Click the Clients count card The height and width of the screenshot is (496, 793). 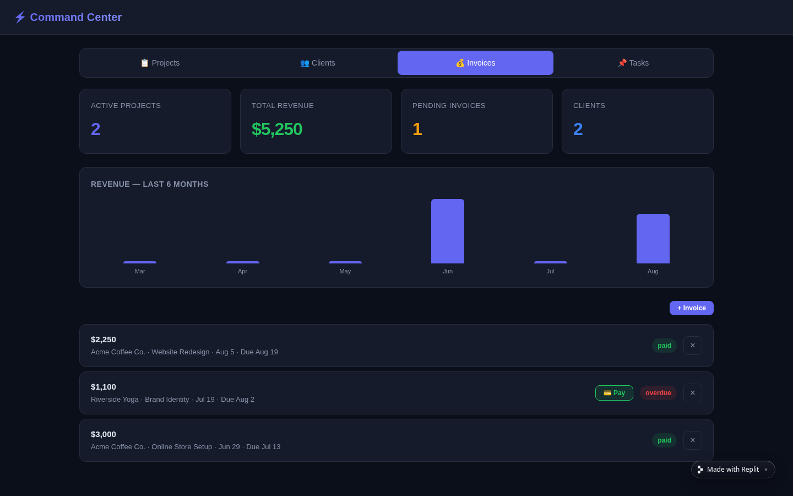[638, 121]
